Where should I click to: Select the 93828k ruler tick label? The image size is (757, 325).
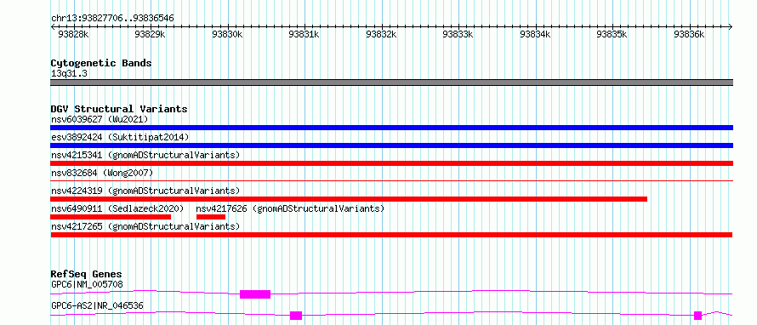(x=73, y=34)
